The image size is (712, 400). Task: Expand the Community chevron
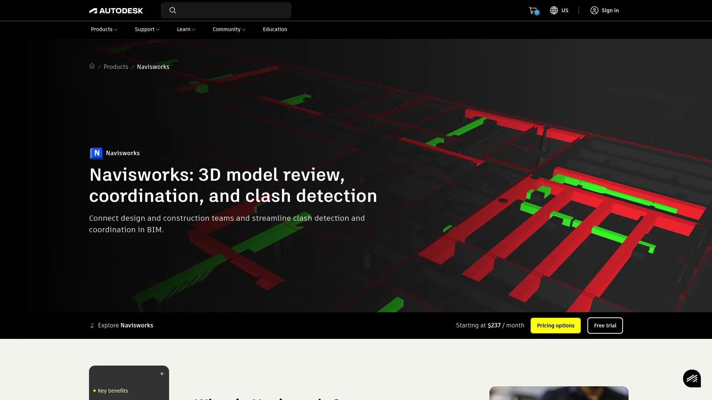244,30
